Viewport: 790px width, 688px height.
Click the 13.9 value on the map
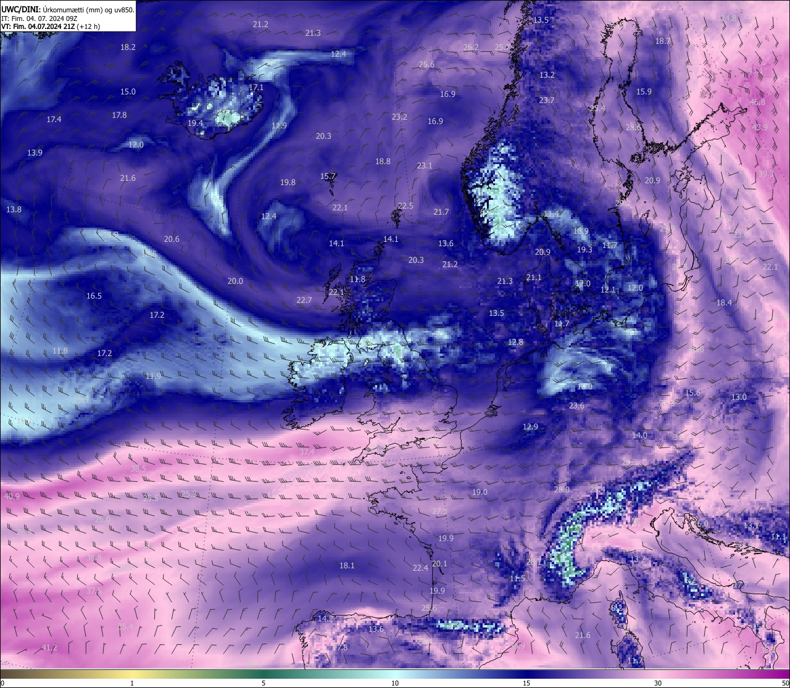35,152
